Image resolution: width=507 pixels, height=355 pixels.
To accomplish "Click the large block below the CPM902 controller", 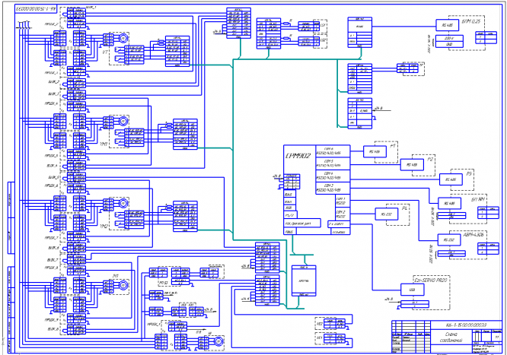I will 304,281.
